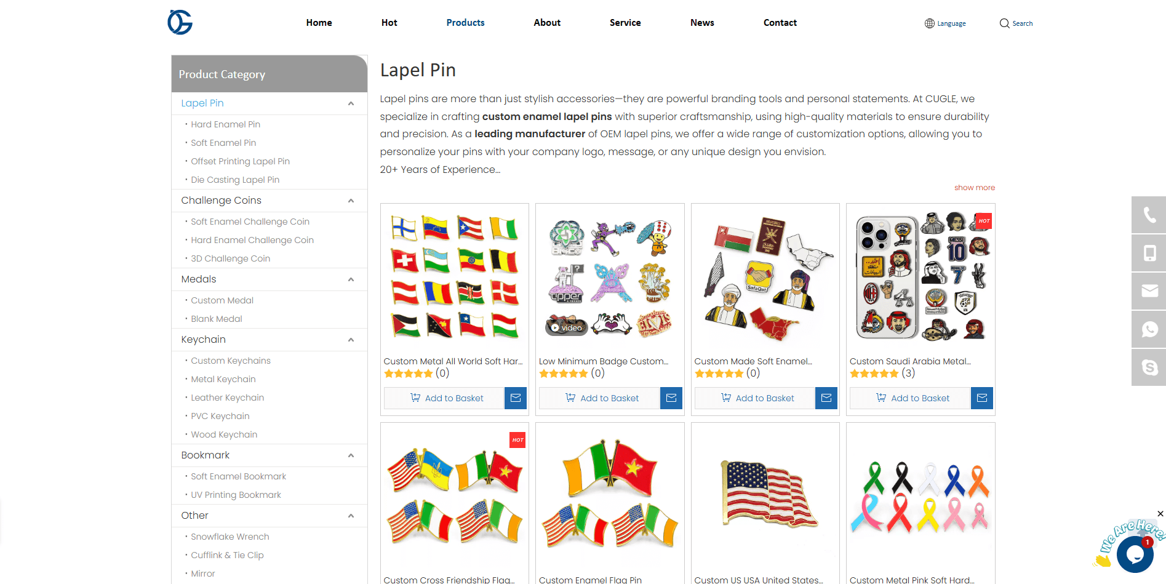Click the email envelope sidebar icon
This screenshot has height=584, width=1166.
[1149, 291]
